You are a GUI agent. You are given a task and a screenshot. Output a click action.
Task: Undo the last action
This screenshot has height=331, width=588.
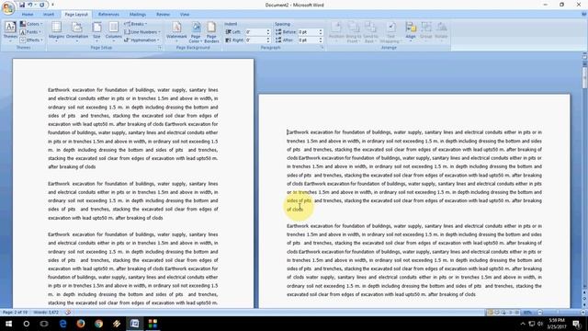[30, 5]
